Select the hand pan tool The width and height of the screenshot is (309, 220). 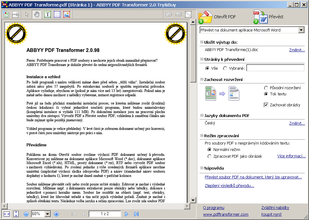pyautogui.click(x=37, y=14)
